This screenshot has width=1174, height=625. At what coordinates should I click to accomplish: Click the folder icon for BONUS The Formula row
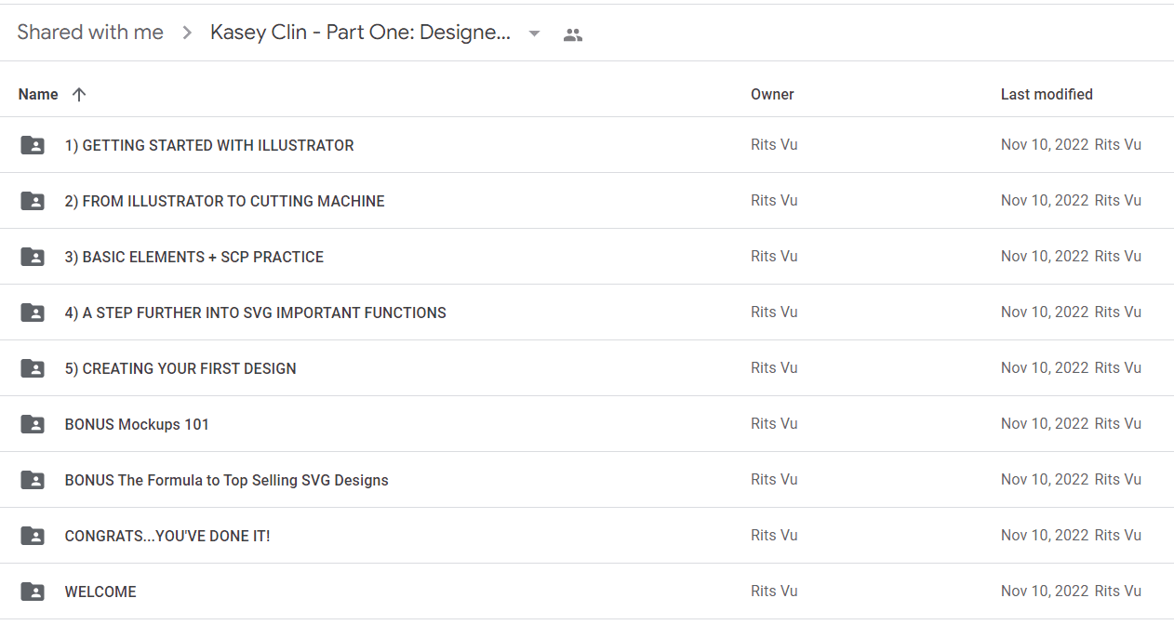point(33,480)
